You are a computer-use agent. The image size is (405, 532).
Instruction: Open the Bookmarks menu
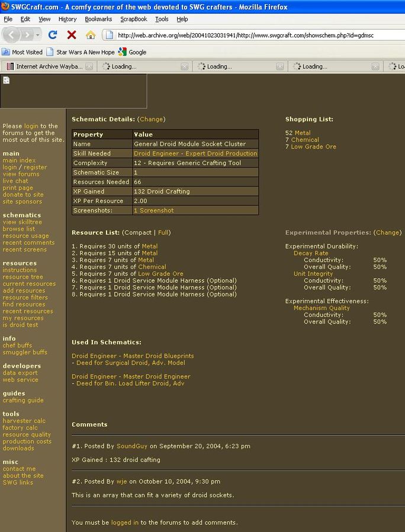(x=98, y=19)
